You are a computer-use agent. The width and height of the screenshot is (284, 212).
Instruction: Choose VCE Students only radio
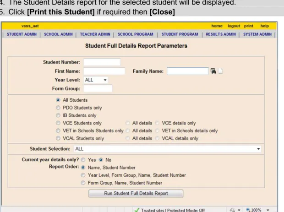(x=58, y=123)
